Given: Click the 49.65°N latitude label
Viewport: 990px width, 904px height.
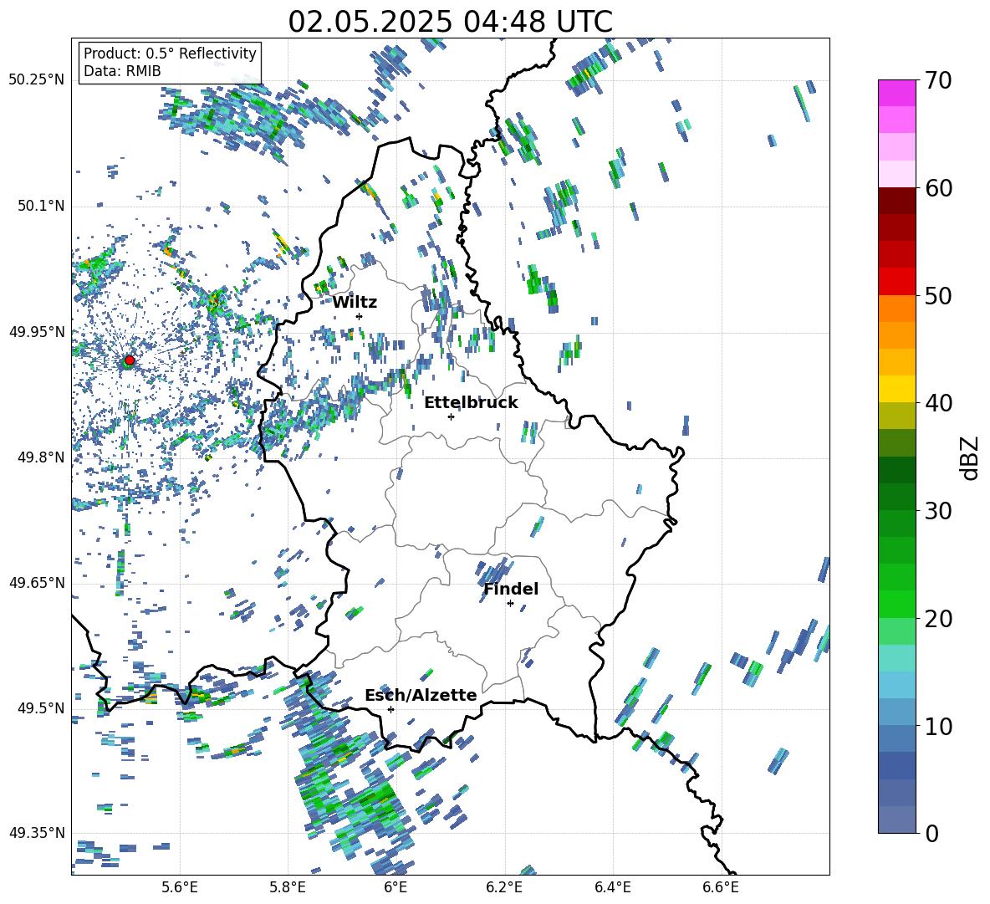Looking at the screenshot, I should coord(37,582).
